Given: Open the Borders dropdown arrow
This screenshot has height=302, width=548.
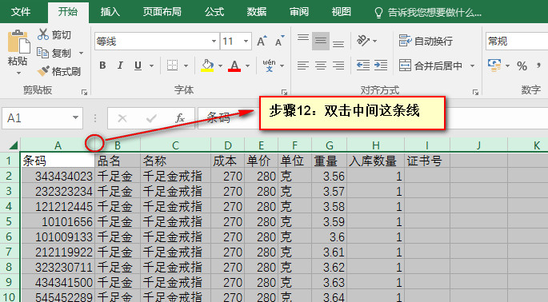Looking at the screenshot, I should click(x=186, y=66).
